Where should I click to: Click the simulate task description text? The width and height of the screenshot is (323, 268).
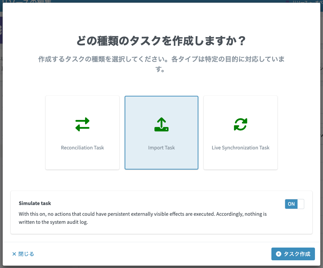click(142, 218)
